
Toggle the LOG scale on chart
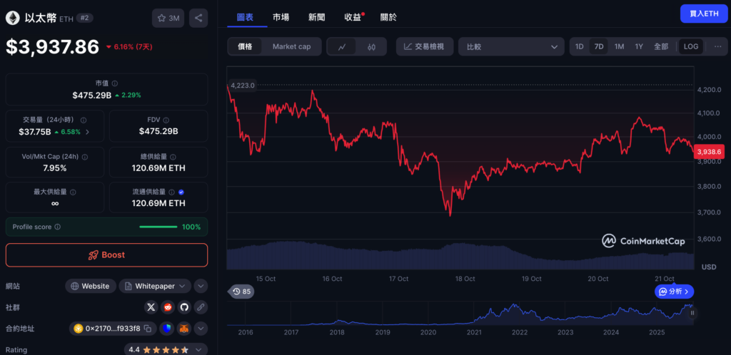point(690,46)
